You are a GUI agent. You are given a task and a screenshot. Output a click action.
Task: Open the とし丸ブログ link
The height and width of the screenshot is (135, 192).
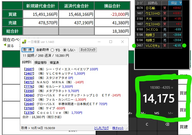[x=101, y=128]
